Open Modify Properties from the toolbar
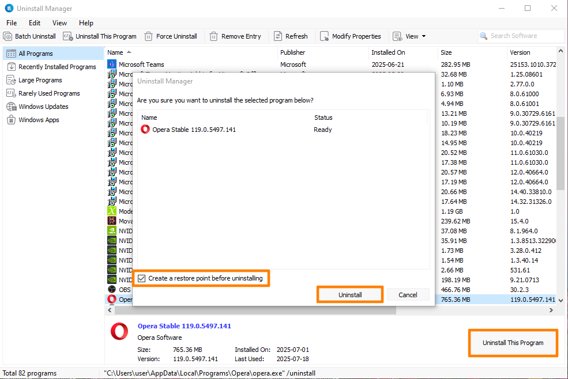The height and width of the screenshot is (379, 568). click(x=351, y=36)
